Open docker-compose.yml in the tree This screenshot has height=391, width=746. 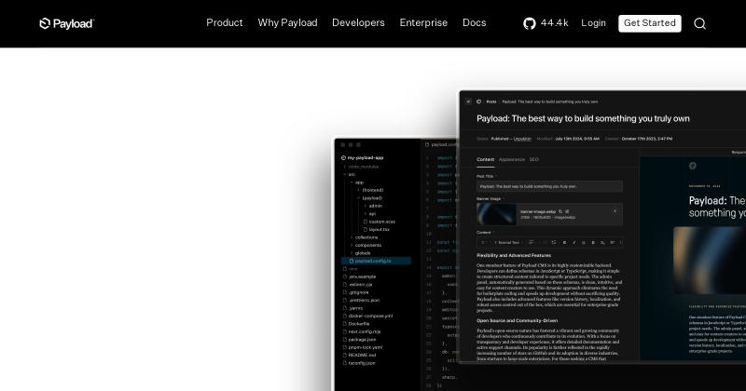pos(367,316)
